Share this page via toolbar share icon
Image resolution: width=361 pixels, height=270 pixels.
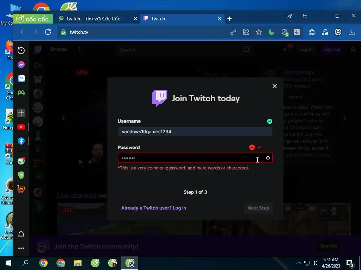pyautogui.click(x=246, y=32)
